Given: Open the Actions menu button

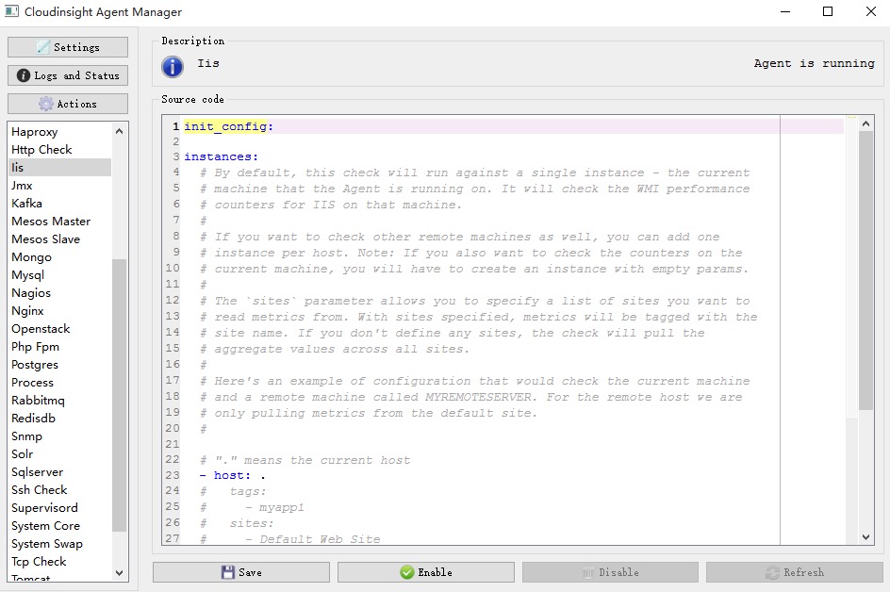Looking at the screenshot, I should coord(68,104).
